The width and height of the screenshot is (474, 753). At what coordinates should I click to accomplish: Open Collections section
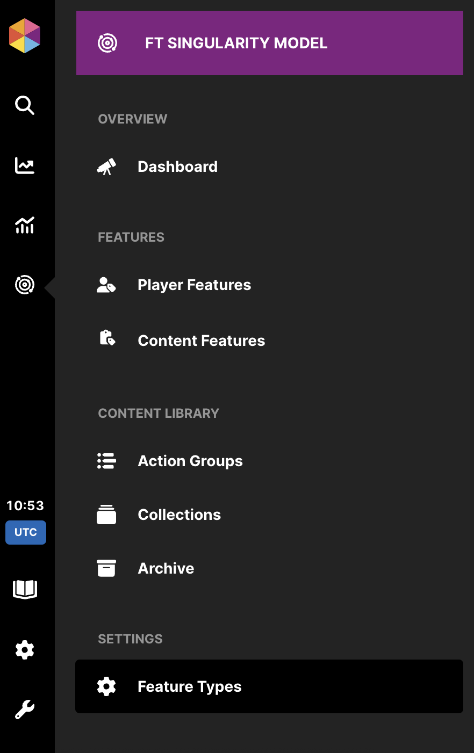179,515
